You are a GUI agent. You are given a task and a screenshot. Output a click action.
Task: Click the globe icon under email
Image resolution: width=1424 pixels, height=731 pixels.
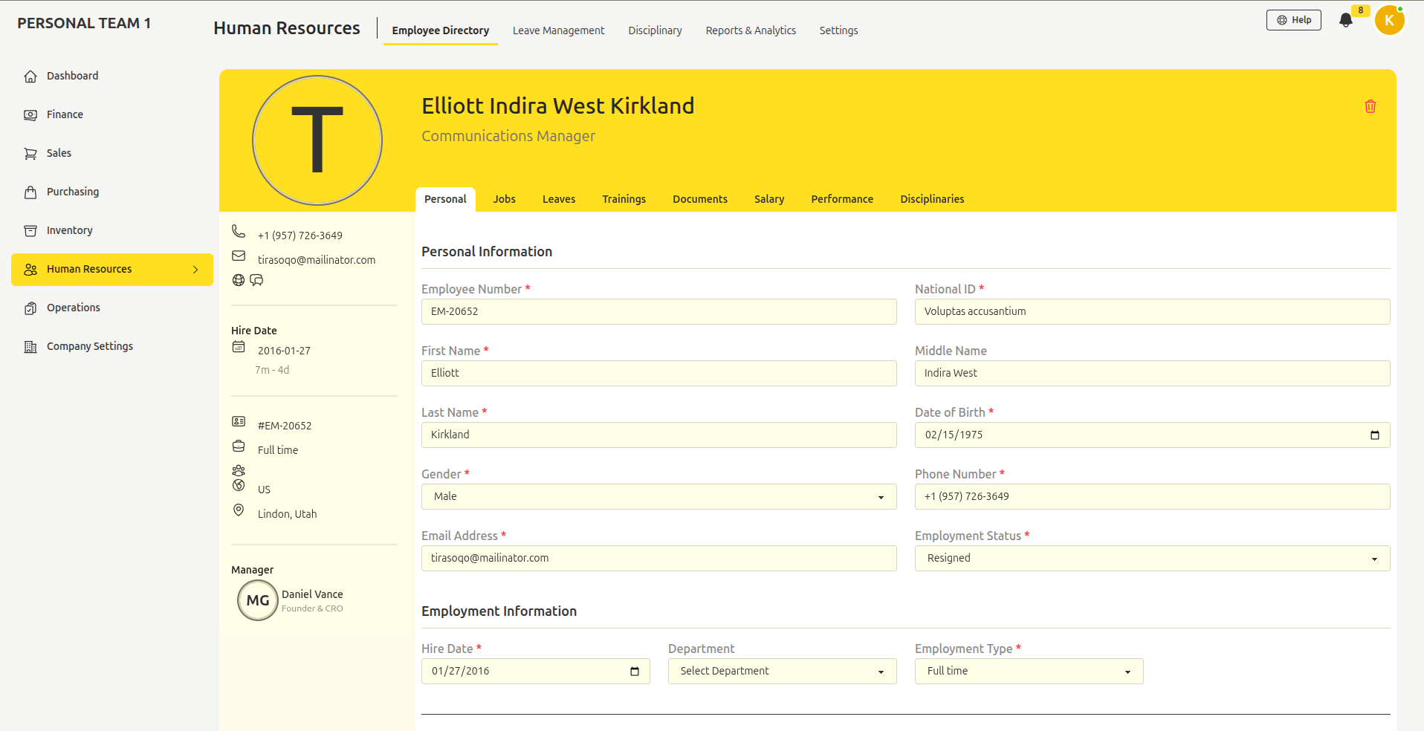click(239, 280)
